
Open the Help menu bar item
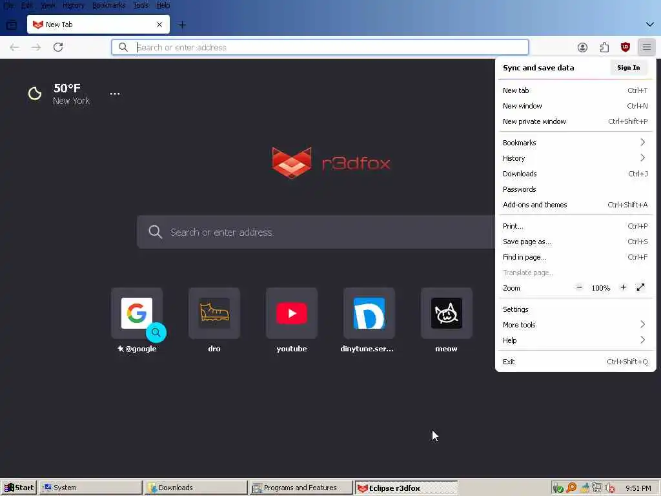coord(163,5)
